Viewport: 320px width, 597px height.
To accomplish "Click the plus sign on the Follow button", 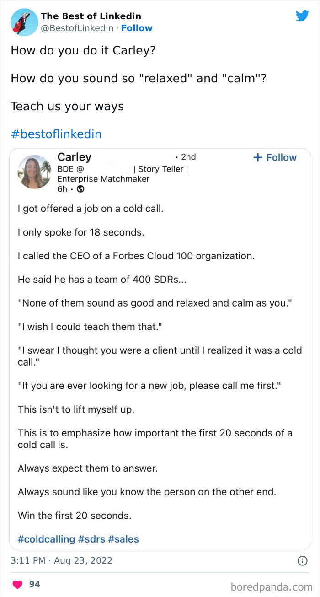I will (x=257, y=157).
